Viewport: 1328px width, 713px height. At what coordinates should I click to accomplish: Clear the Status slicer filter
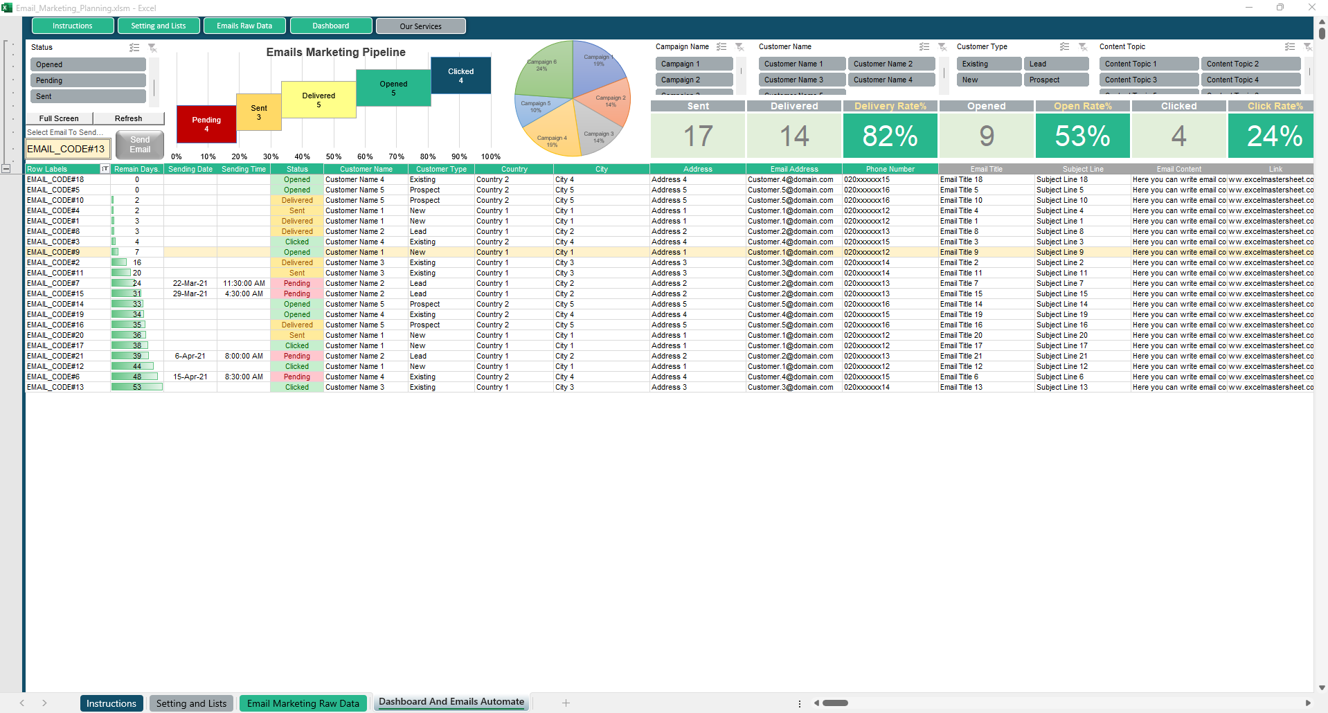[x=152, y=48]
